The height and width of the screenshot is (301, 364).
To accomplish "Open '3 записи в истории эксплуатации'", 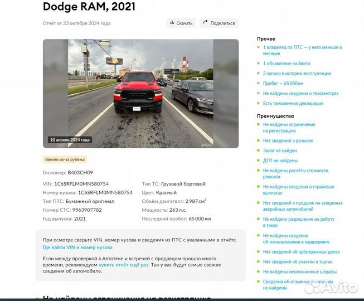I will click(x=297, y=74).
